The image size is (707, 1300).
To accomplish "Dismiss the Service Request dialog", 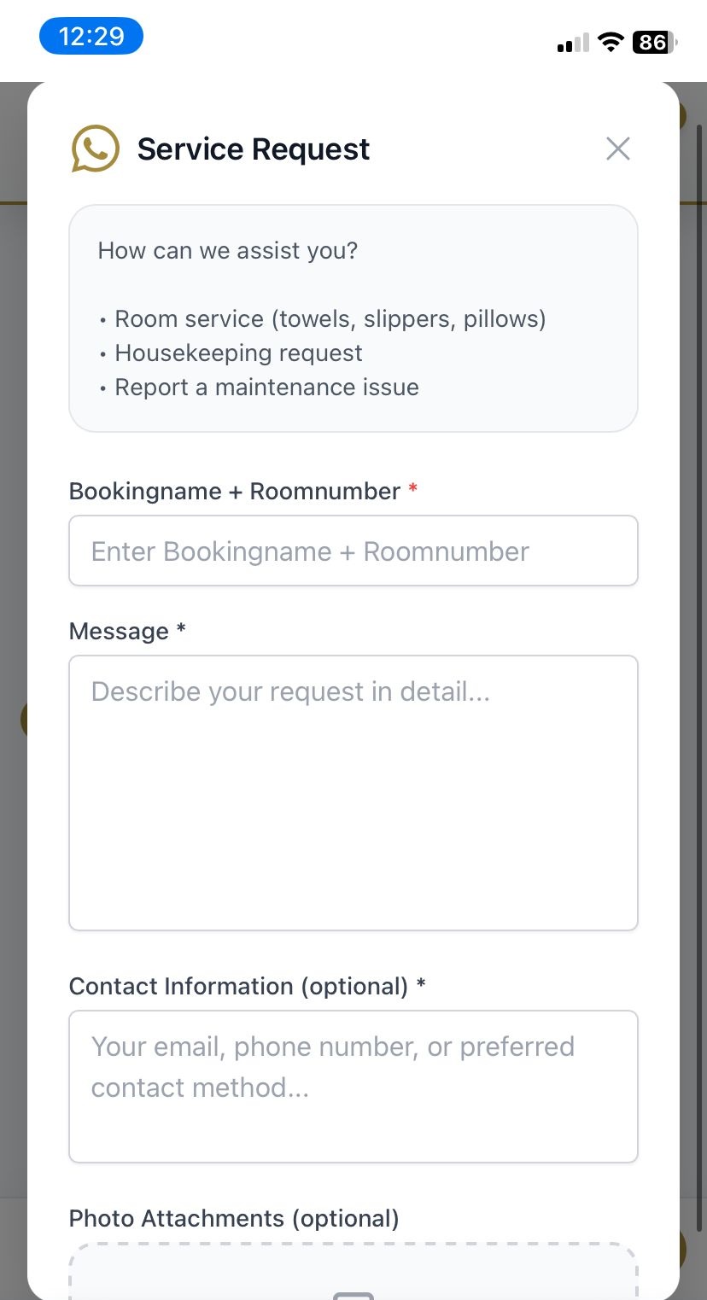I will pos(617,149).
